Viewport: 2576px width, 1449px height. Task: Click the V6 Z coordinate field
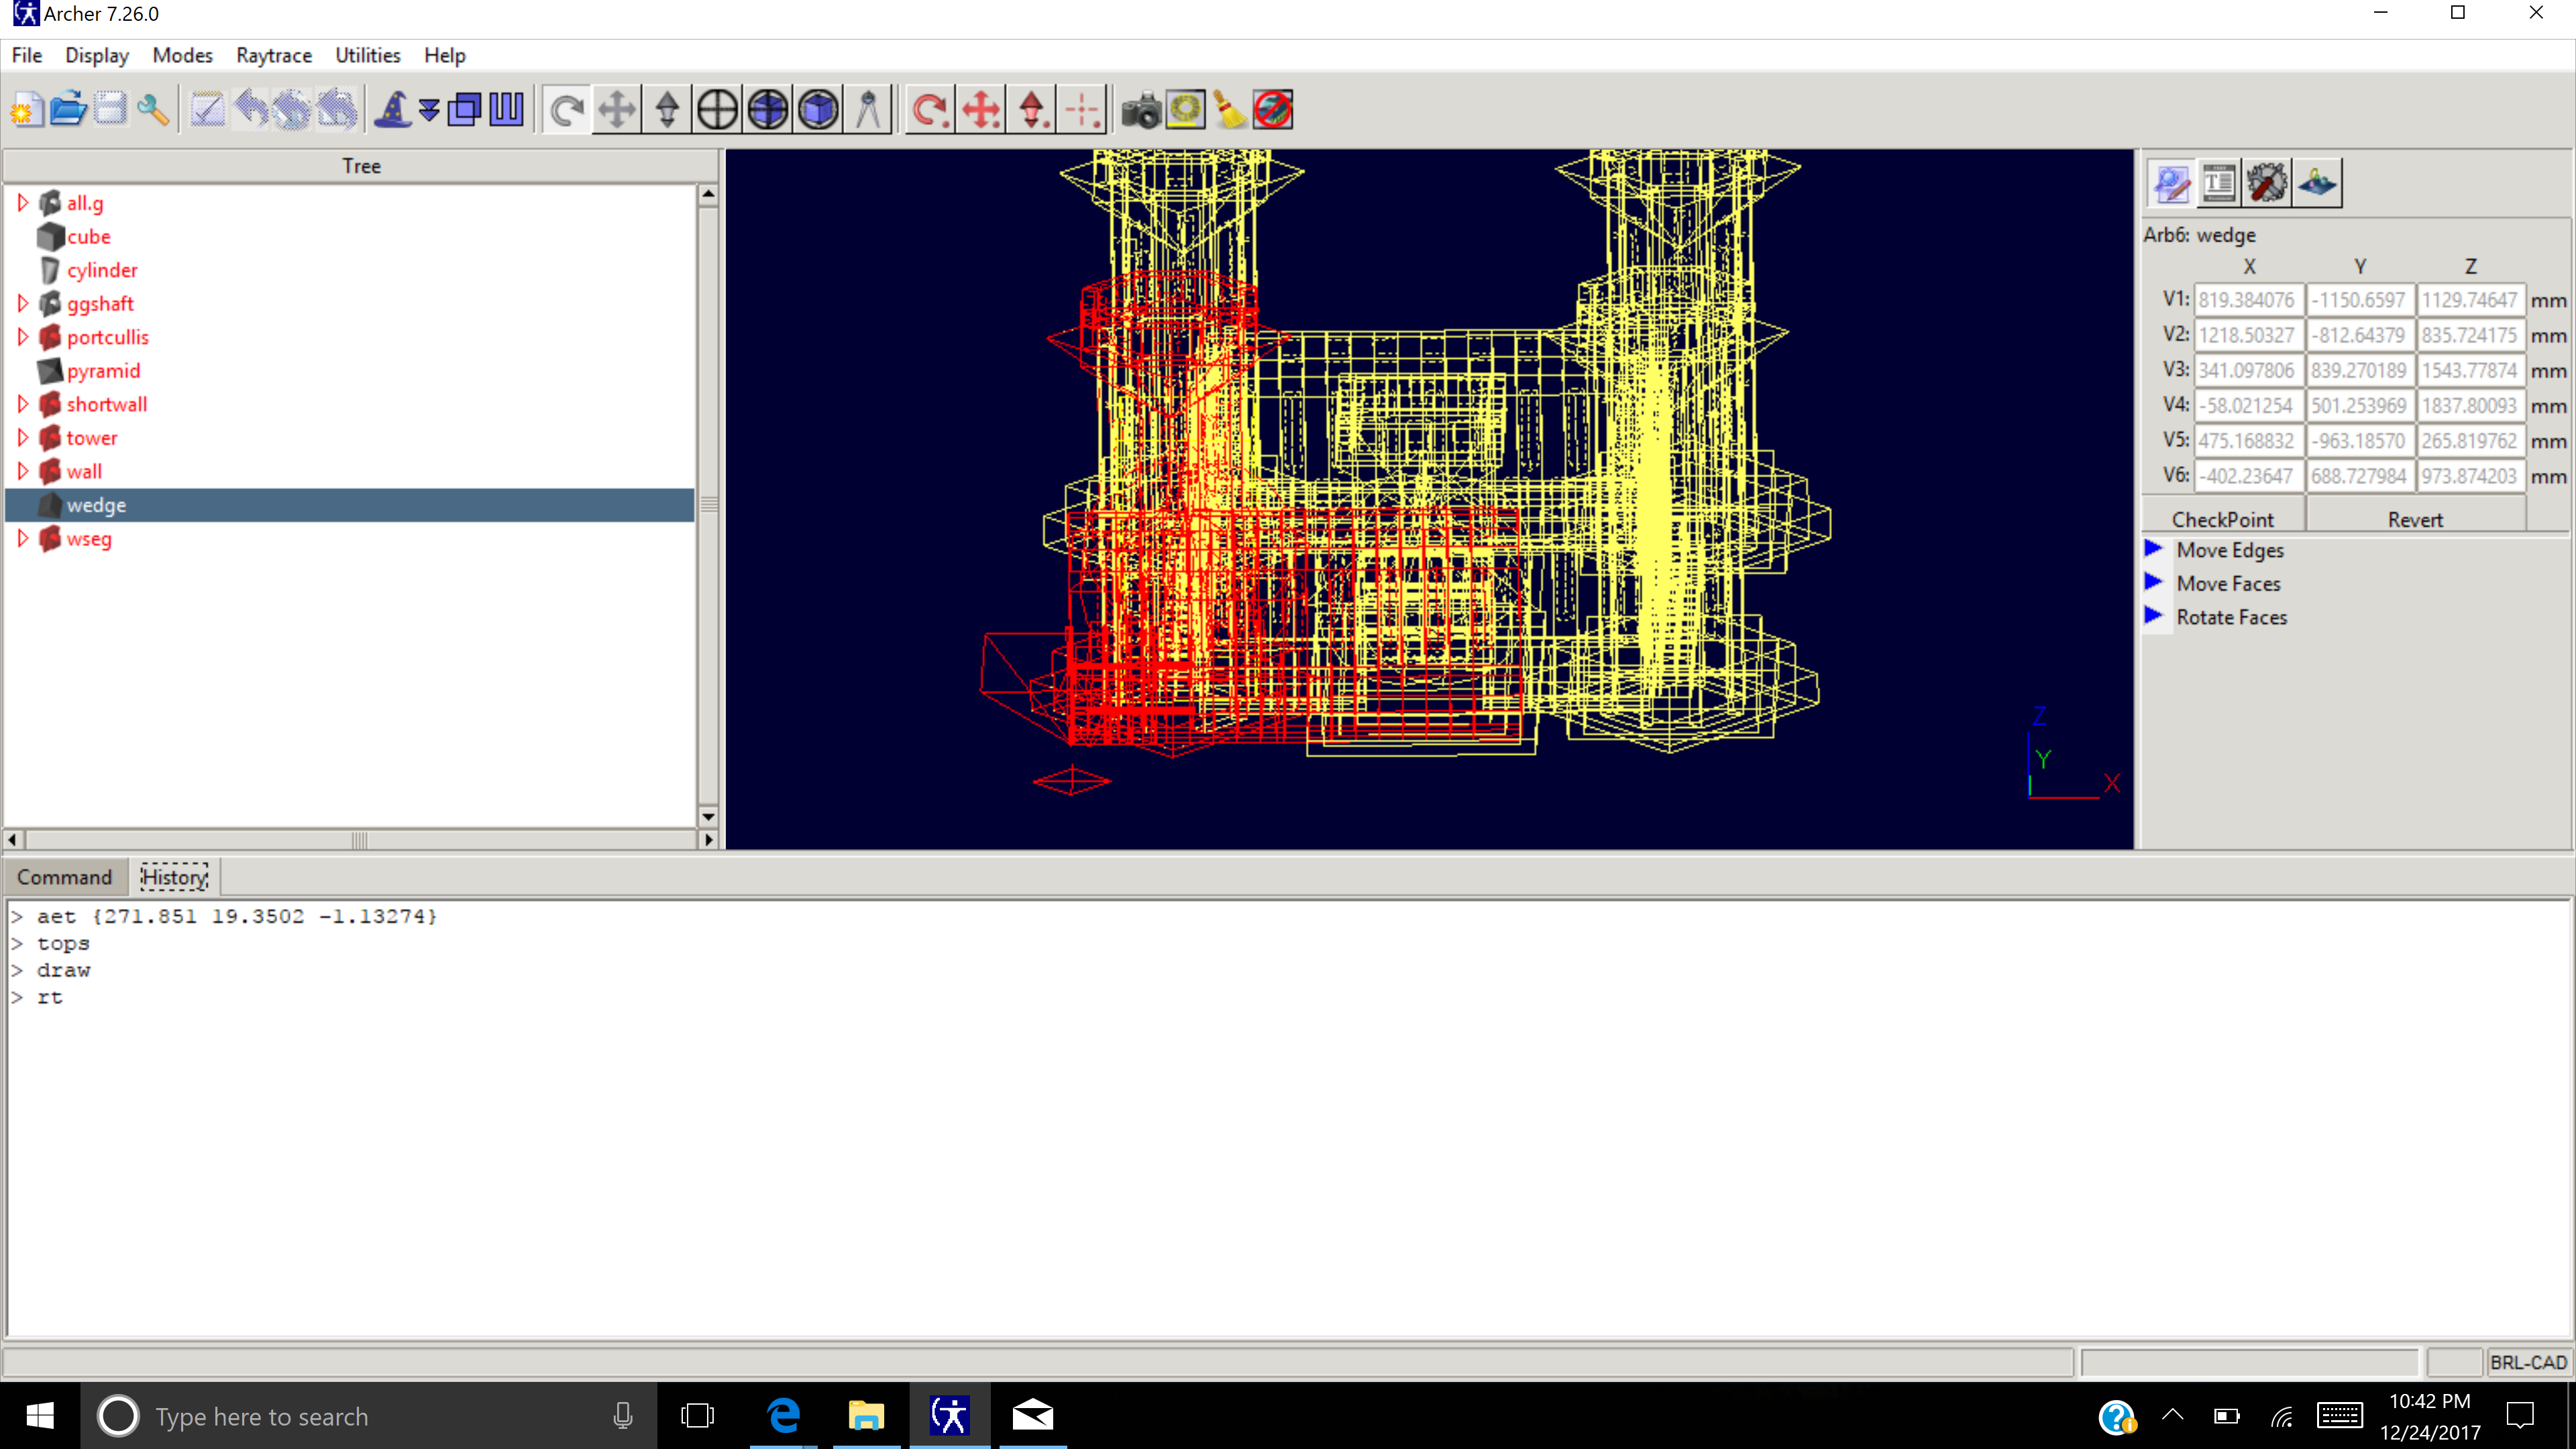(x=2470, y=475)
